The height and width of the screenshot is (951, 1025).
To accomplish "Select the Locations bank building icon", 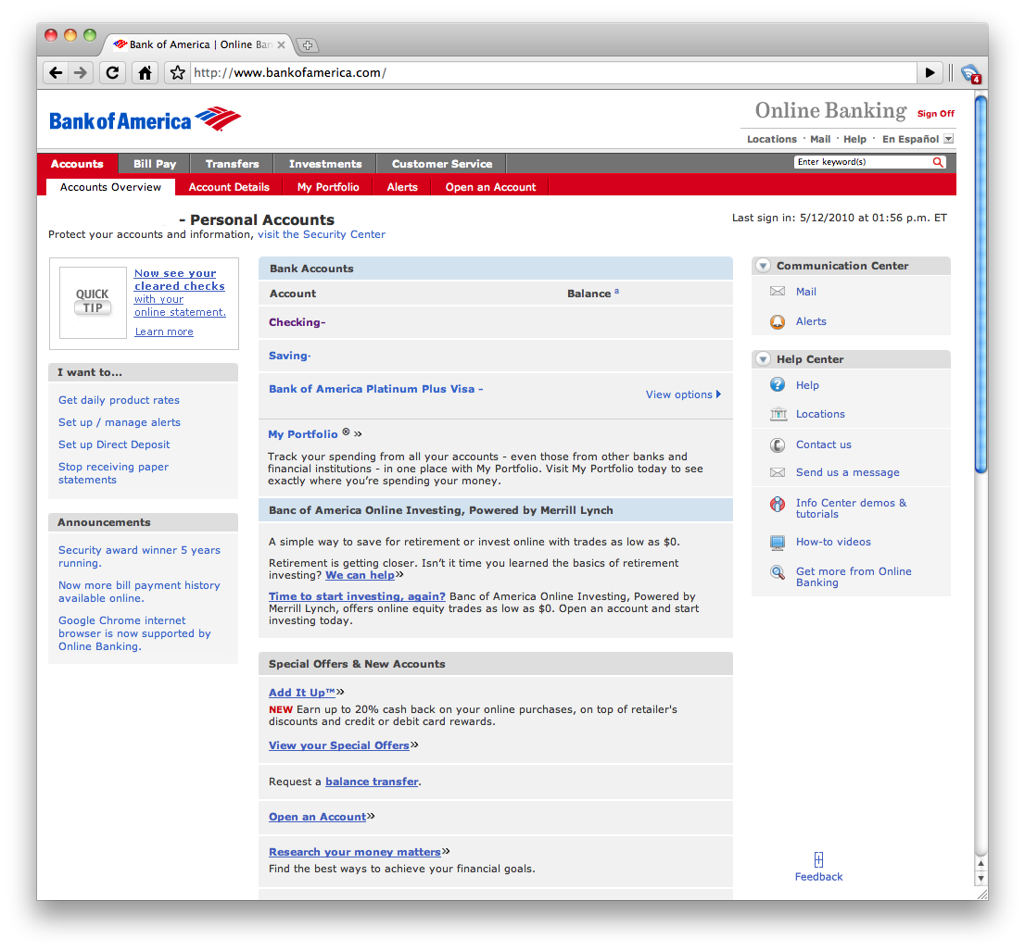I will tap(778, 415).
